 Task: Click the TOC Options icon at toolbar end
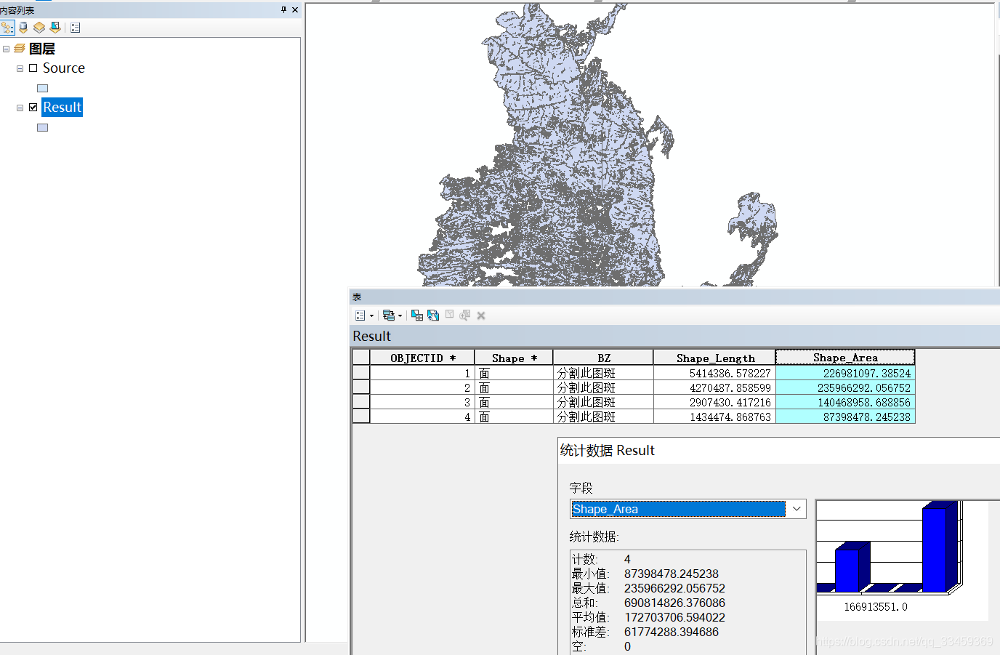(x=75, y=28)
